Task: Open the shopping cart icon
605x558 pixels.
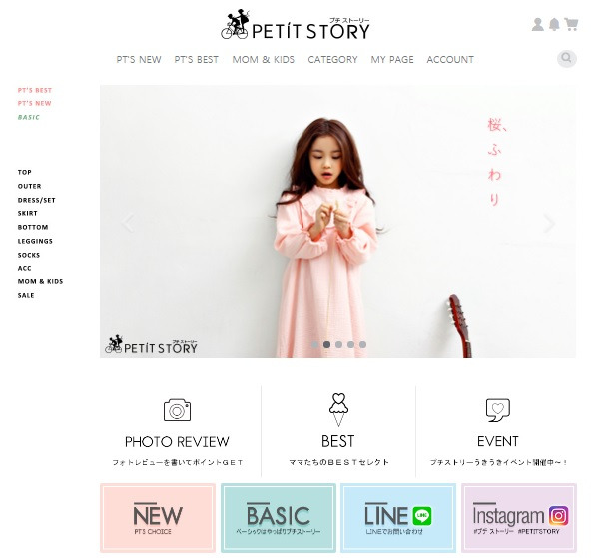Action: click(x=571, y=24)
